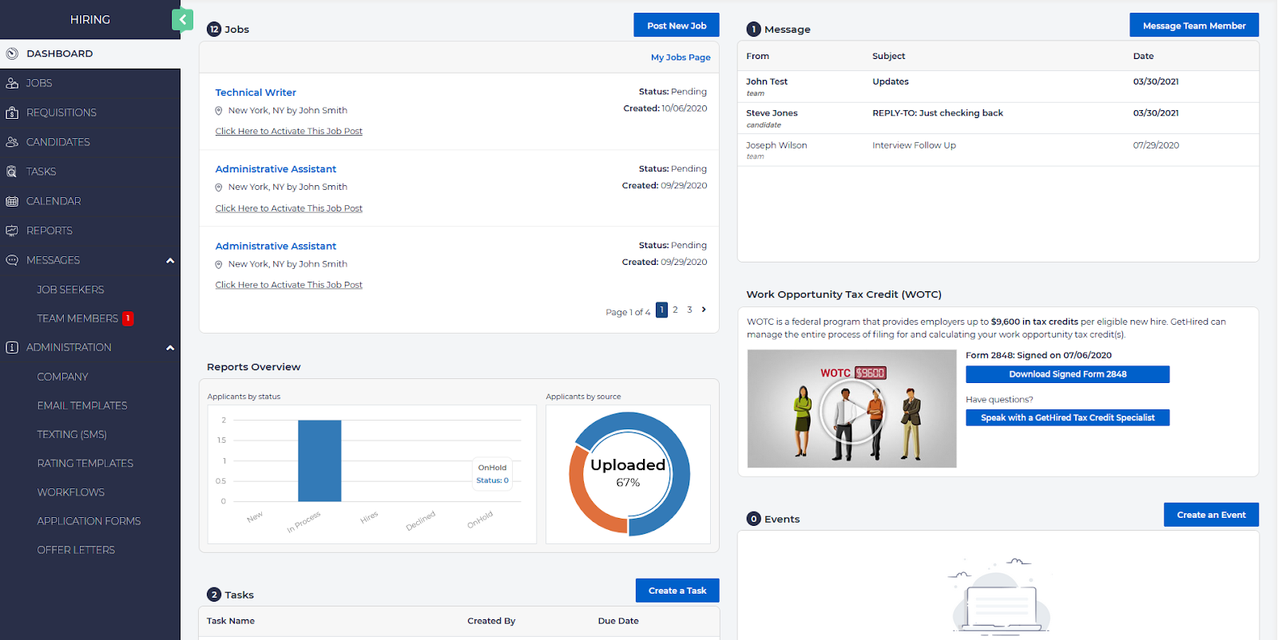The height and width of the screenshot is (640, 1278).
Task: Click the Reports chart icon
Action: click(x=12, y=231)
